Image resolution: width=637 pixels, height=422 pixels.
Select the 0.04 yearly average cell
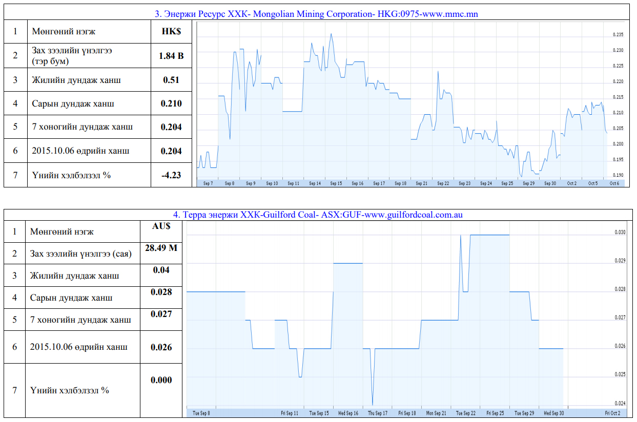pyautogui.click(x=161, y=270)
